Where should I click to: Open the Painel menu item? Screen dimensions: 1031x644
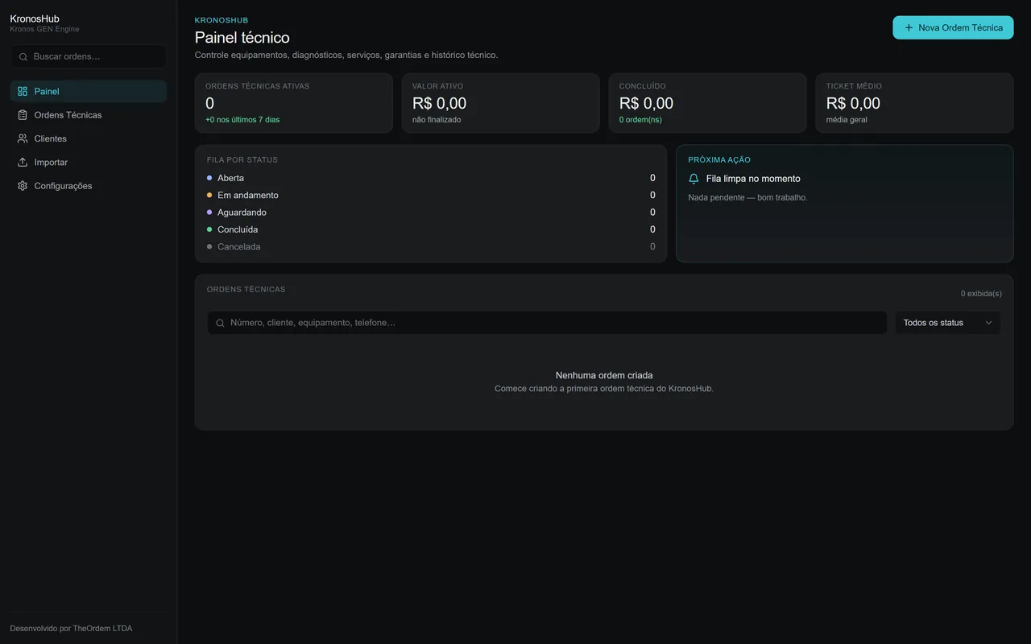click(89, 92)
